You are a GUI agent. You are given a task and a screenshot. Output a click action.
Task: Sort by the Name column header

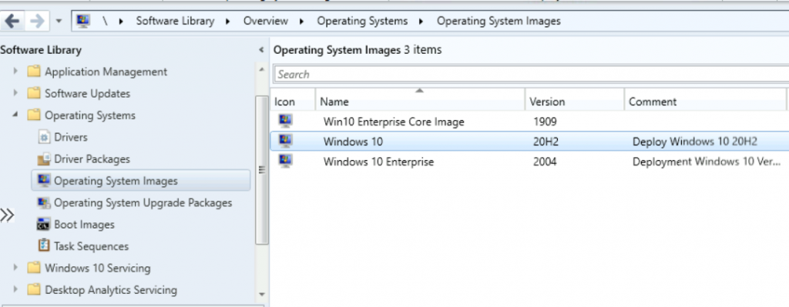click(420, 102)
